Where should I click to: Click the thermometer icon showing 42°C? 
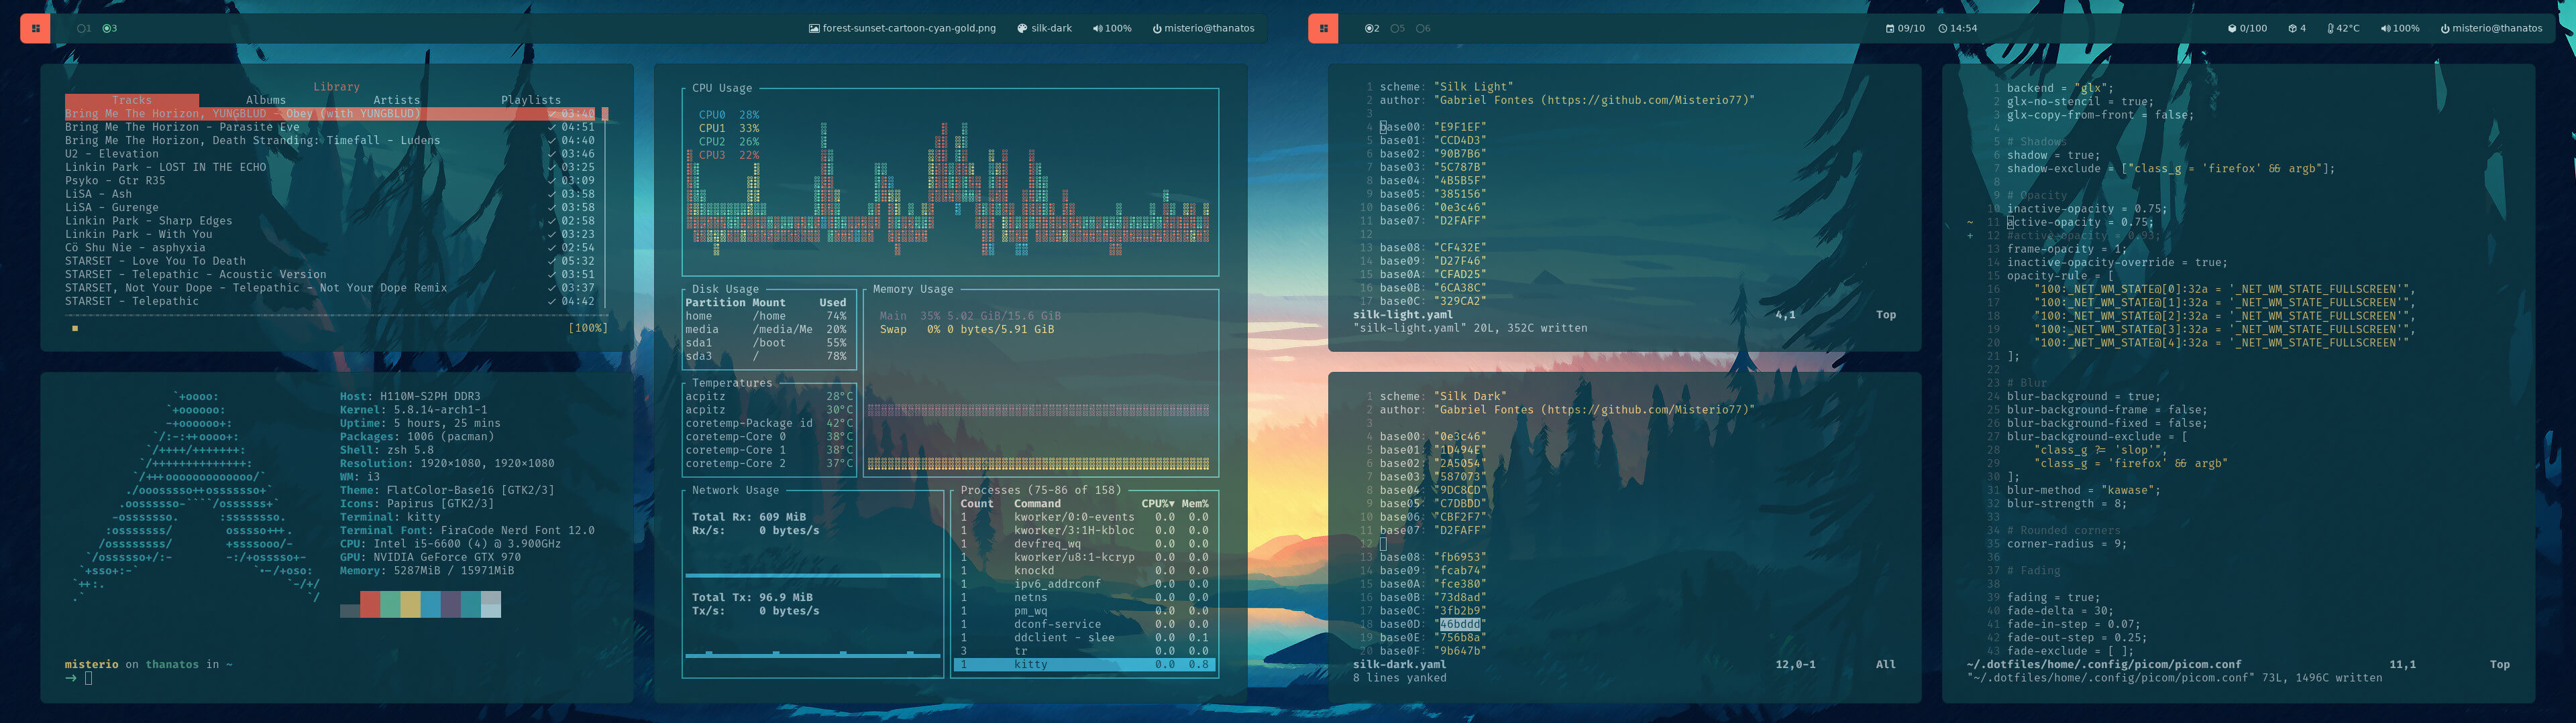2331,28
